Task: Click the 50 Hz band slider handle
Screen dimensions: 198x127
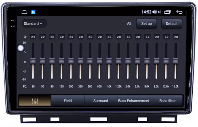Action: pos(42,61)
